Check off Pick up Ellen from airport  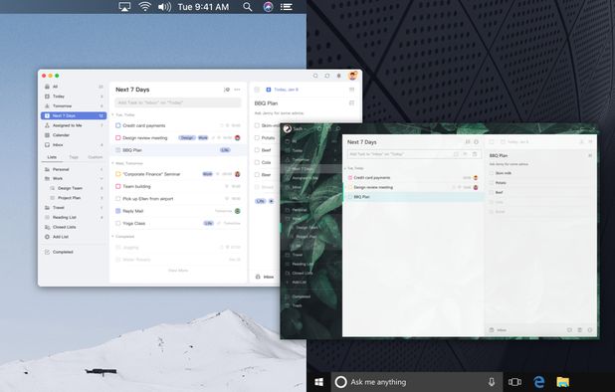pos(118,199)
